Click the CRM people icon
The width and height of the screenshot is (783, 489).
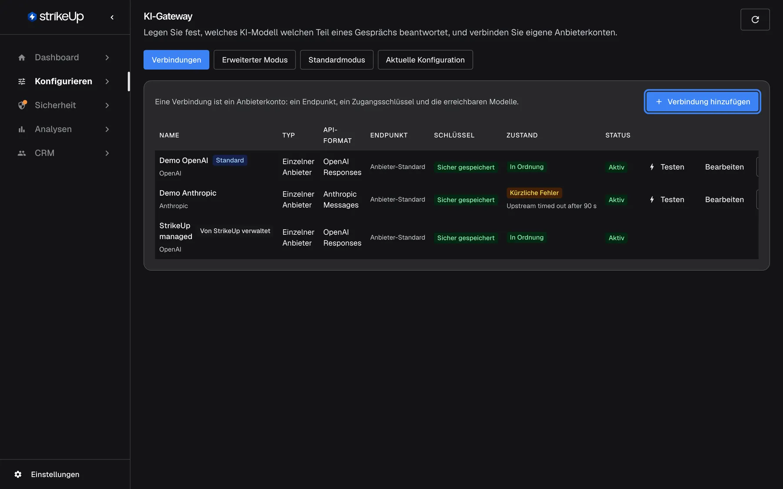pyautogui.click(x=22, y=153)
